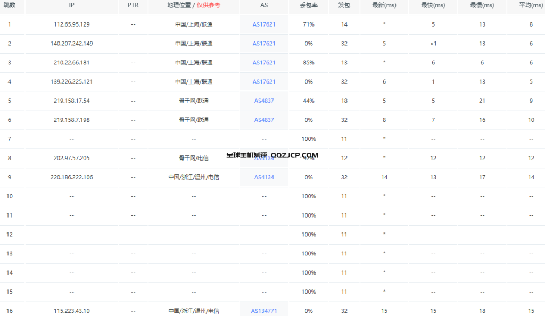The image size is (545, 316).
Task: Select the IP address 112.65.95.129 cell
Action: tap(71, 24)
